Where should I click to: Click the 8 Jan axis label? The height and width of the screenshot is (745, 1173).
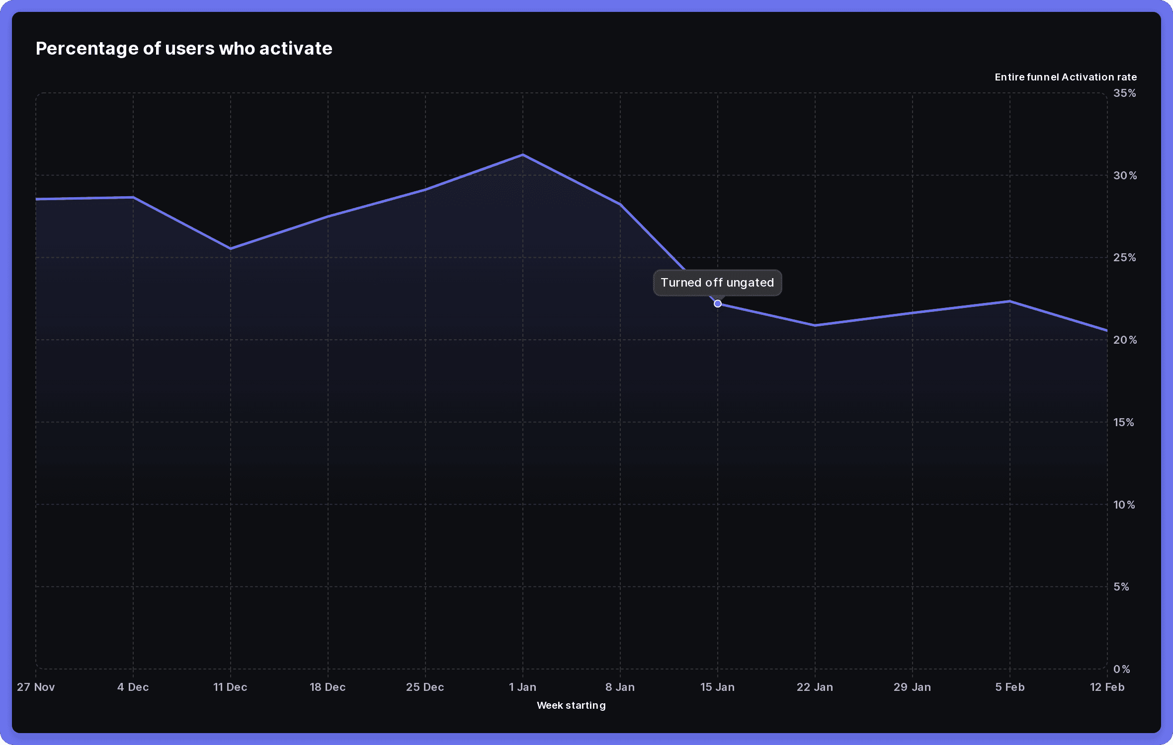(x=620, y=687)
